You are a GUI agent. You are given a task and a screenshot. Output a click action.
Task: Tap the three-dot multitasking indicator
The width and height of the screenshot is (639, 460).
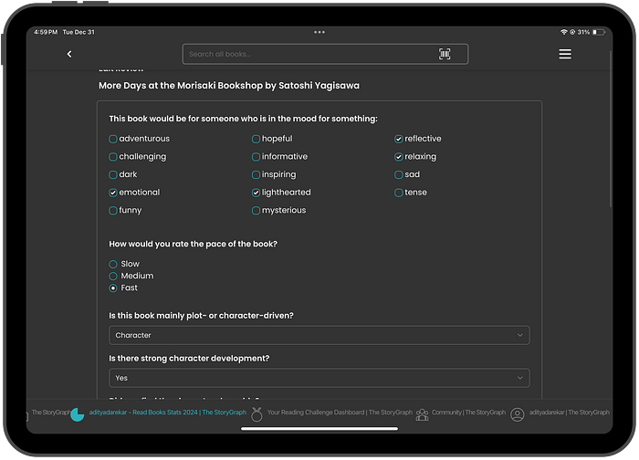[319, 32]
